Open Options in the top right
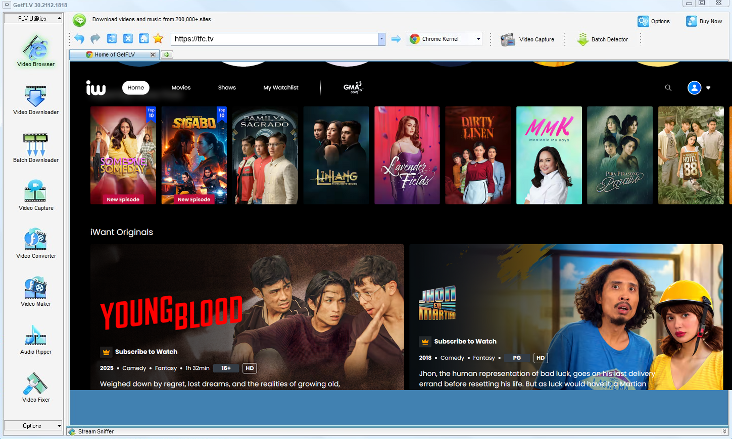This screenshot has height=439, width=732. point(654,21)
